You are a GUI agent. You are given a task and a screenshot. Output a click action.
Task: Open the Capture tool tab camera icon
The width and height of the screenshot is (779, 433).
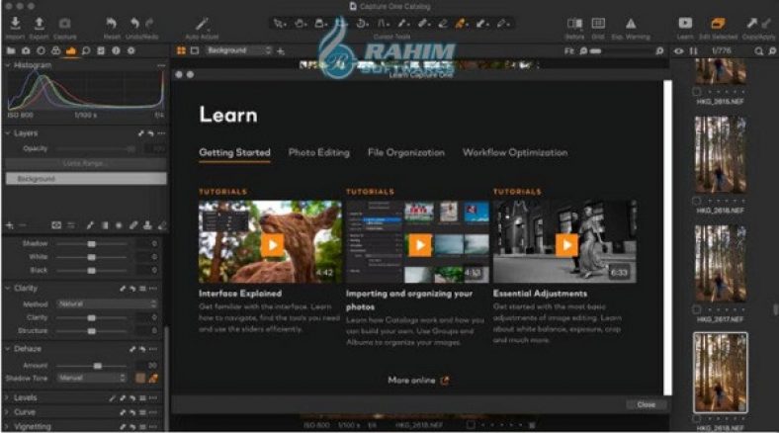26,50
